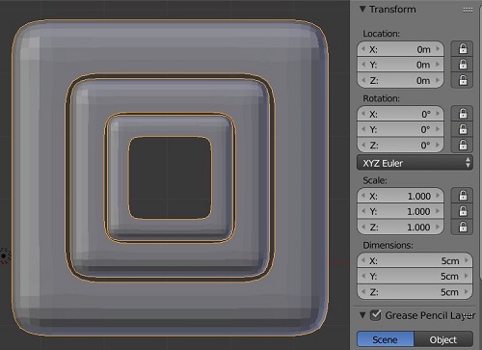Select the Scale Y field
This screenshot has width=482, height=350.
tap(400, 211)
